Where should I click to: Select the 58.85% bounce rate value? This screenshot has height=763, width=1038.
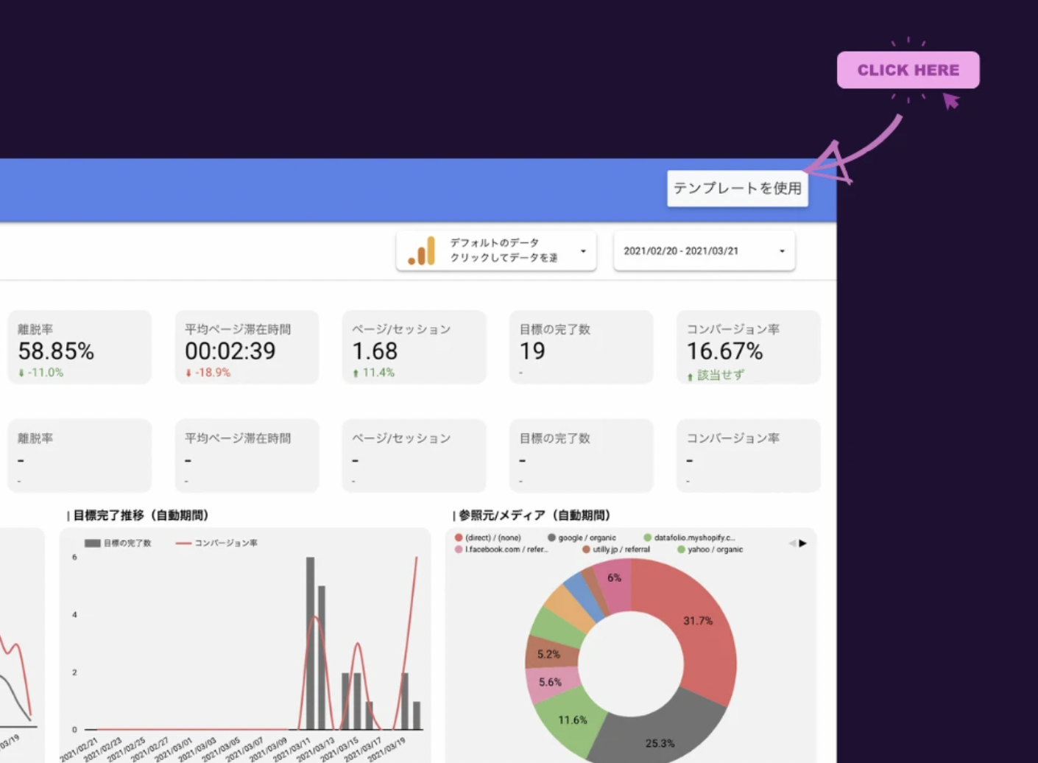click(56, 351)
